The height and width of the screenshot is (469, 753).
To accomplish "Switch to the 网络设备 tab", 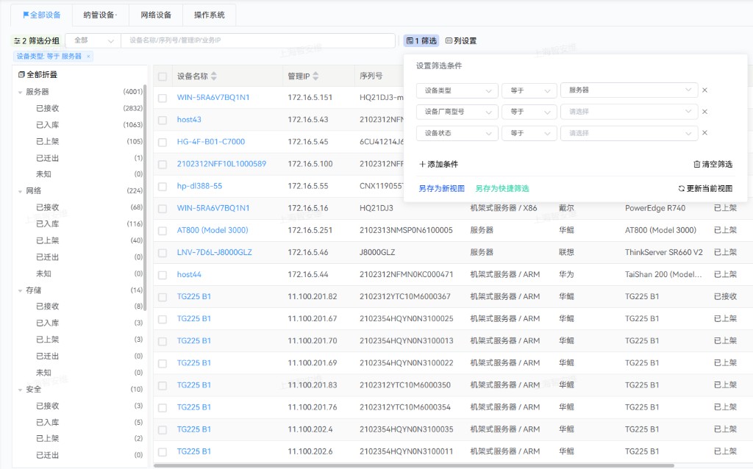I will pos(156,15).
